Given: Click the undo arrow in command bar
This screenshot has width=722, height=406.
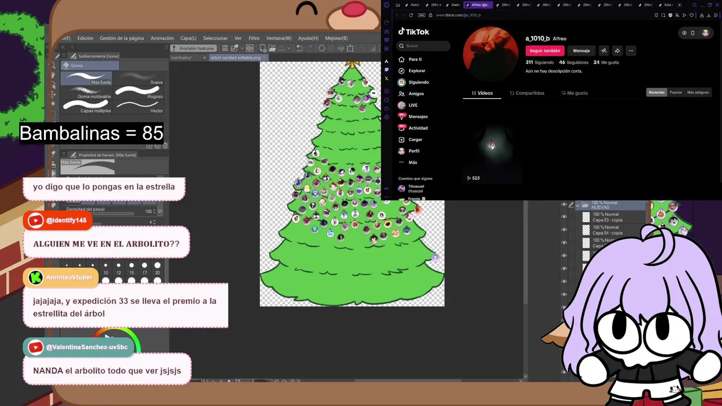Looking at the screenshot, I should point(300,48).
